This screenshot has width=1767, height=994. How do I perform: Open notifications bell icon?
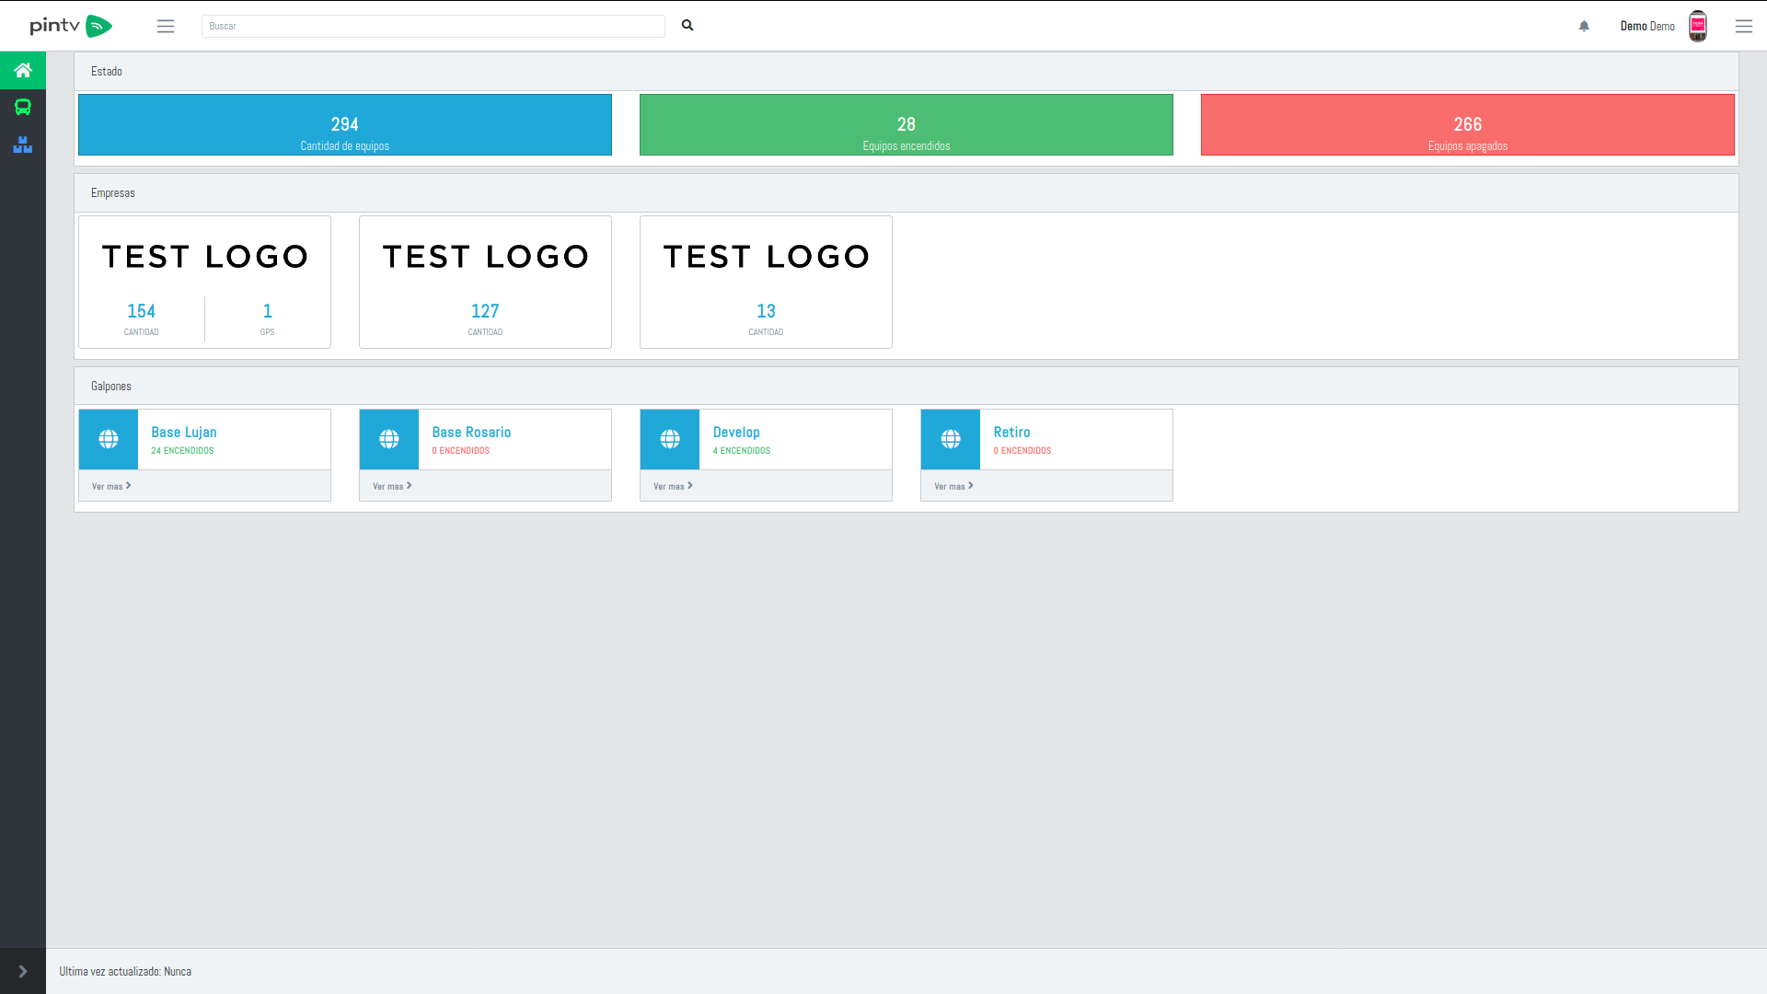[1584, 26]
